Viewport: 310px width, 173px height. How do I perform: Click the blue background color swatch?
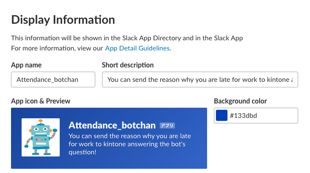click(221, 115)
